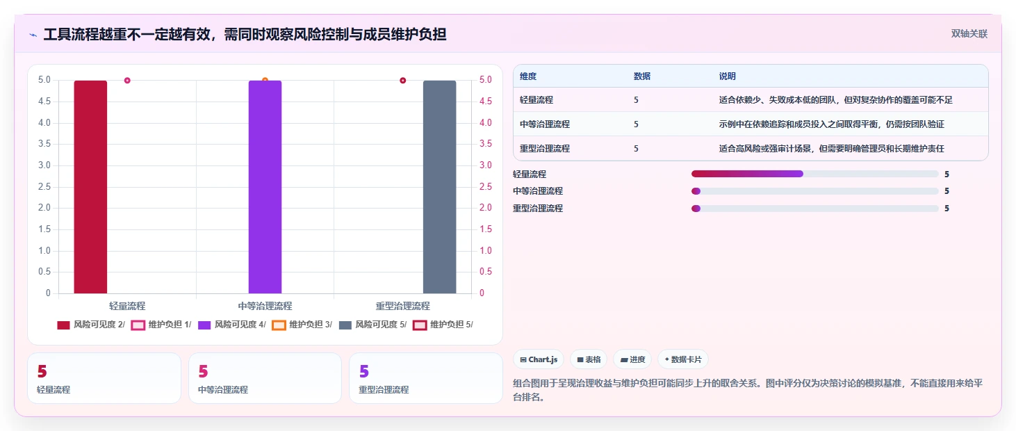
Task: Toggle legend item 风险可见度 4/
Action: pos(232,325)
